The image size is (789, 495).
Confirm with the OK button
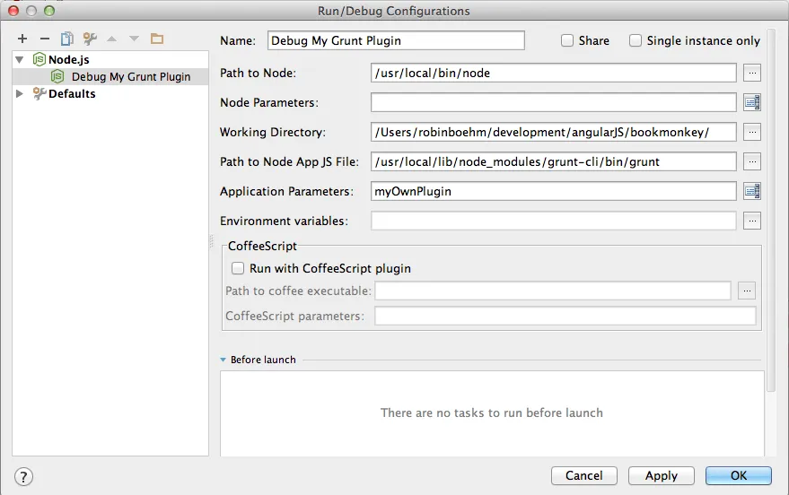(x=738, y=475)
